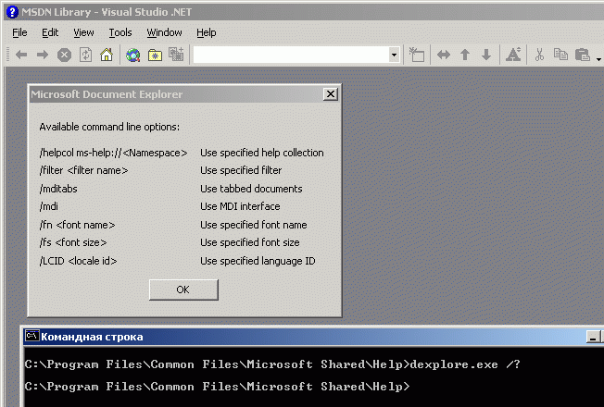
Task: Click the '/helpcol ms-help://<Namespace>' option text
Action: point(113,153)
